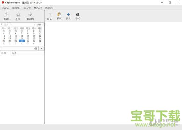Select day 20 in the calendar
This screenshot has width=182, height=130.
pyautogui.click(x=16, y=38)
